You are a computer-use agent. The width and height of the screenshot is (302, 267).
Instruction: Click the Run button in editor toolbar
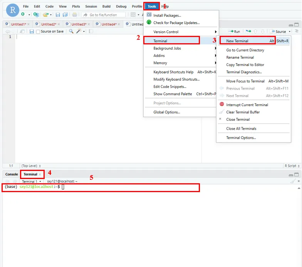pos(234,31)
